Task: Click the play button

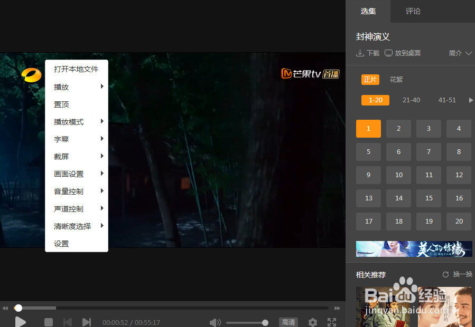Action: (20, 322)
